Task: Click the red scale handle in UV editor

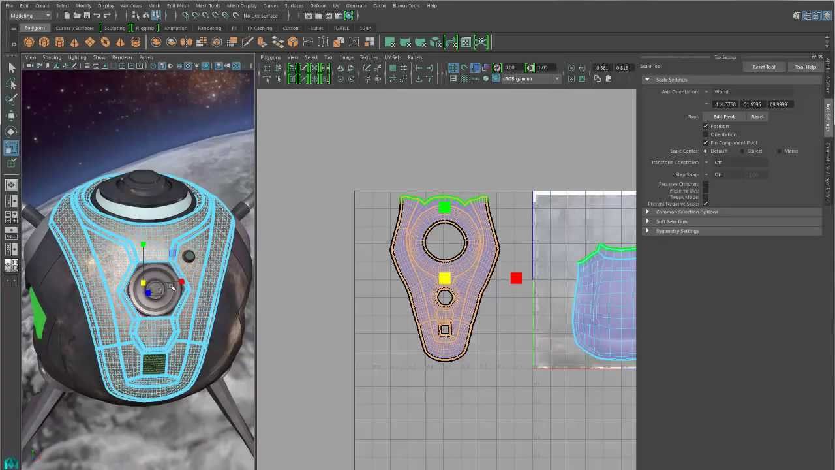Action: 516,279
